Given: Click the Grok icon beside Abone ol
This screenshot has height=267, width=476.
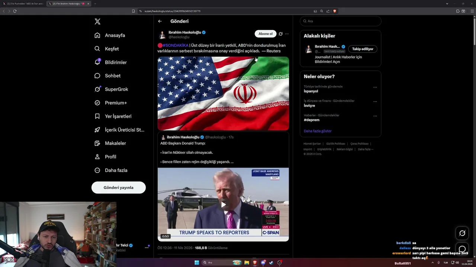Looking at the screenshot, I should (x=281, y=34).
